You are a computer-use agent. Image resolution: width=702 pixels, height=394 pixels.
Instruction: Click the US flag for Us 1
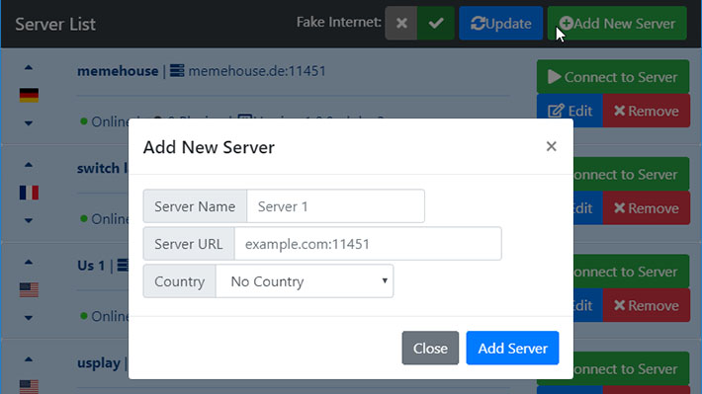click(29, 289)
